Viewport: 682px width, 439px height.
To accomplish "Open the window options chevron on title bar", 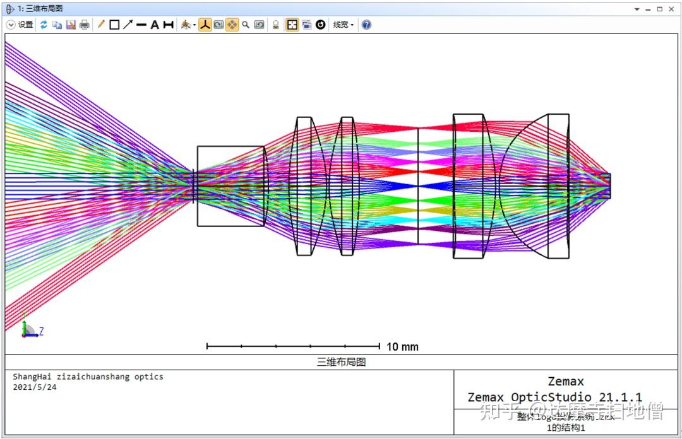I will [x=637, y=8].
